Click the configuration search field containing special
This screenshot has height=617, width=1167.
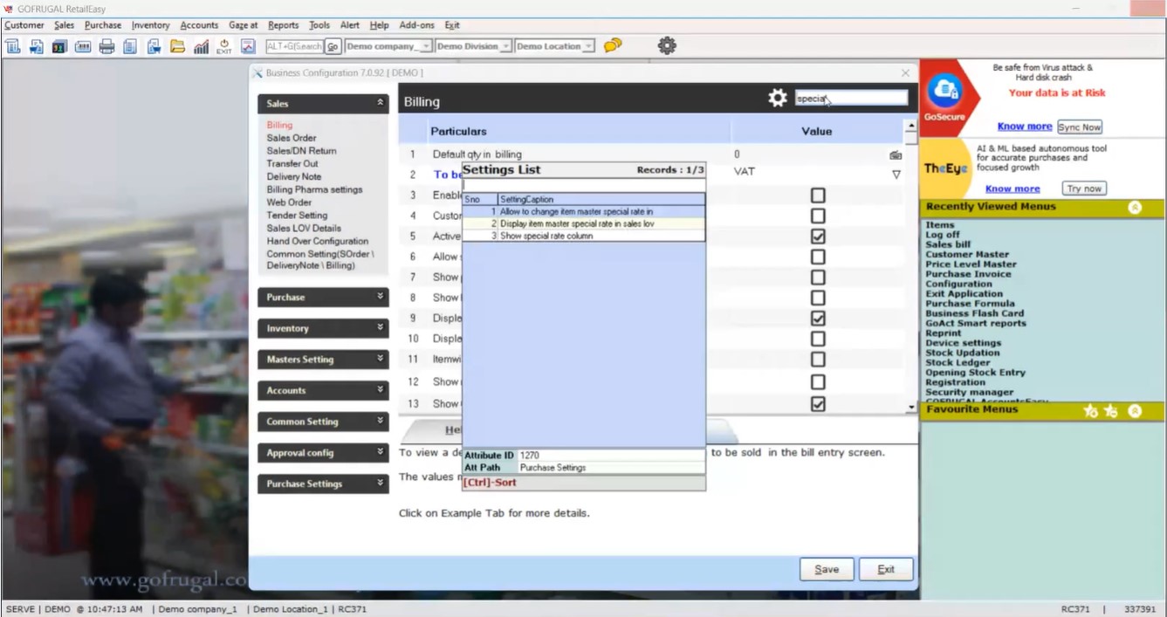point(851,99)
